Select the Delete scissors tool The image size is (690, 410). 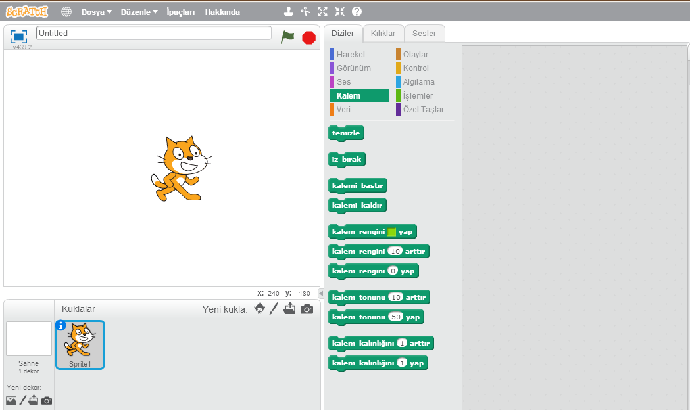(x=306, y=12)
